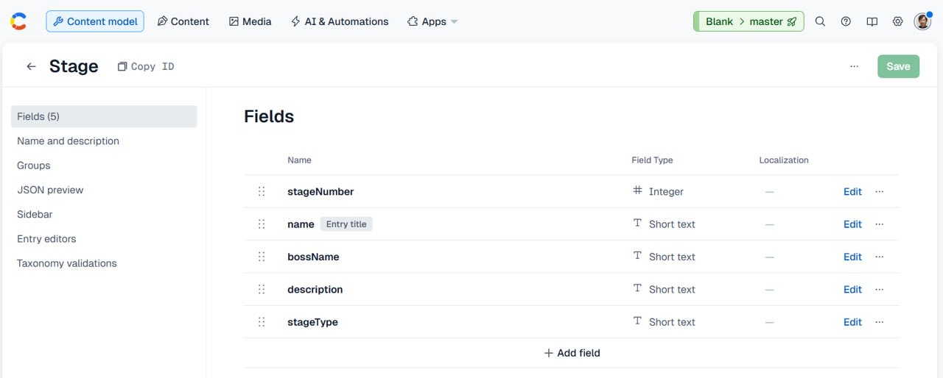Click the copy icon beside Copy ID
The image size is (943, 378).
[x=122, y=66]
